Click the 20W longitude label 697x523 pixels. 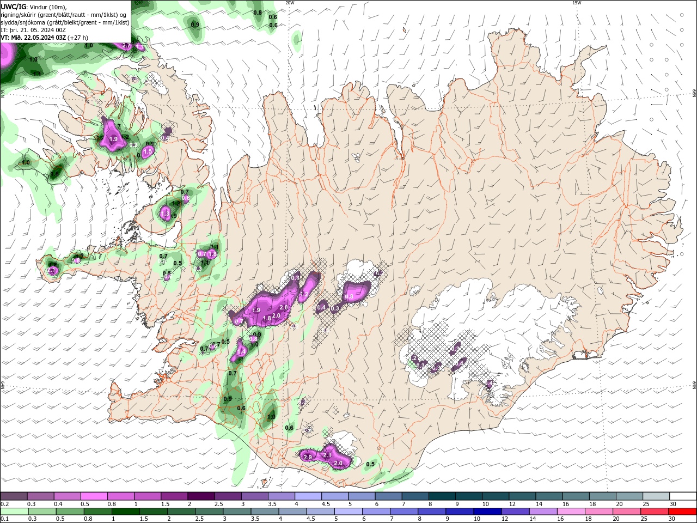tap(290, 2)
